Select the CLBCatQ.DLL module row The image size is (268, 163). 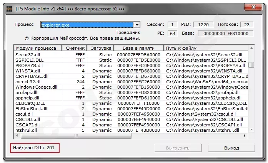click(x=131, y=103)
